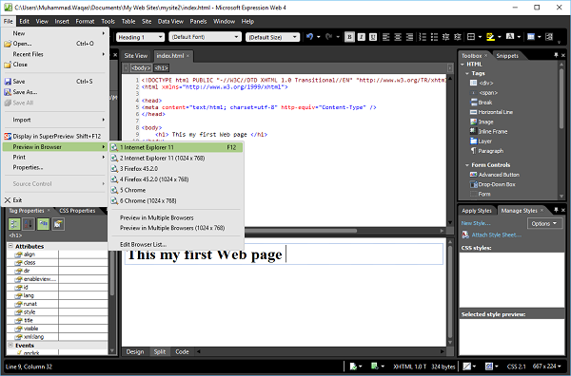571x376 pixels.
Task: Open the Edit menu
Action: coord(25,21)
